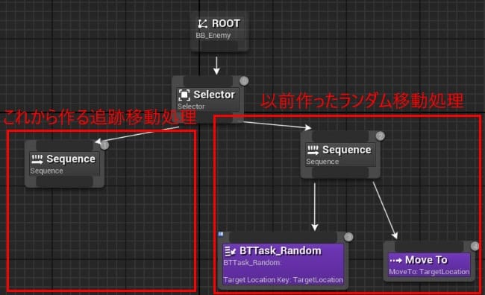485x295 pixels.
Task: Click the Selector node bracket icon
Action: click(184, 95)
